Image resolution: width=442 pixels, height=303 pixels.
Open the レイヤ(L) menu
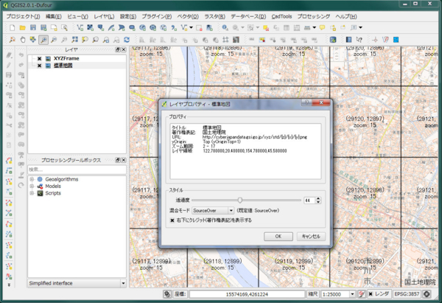click(105, 16)
